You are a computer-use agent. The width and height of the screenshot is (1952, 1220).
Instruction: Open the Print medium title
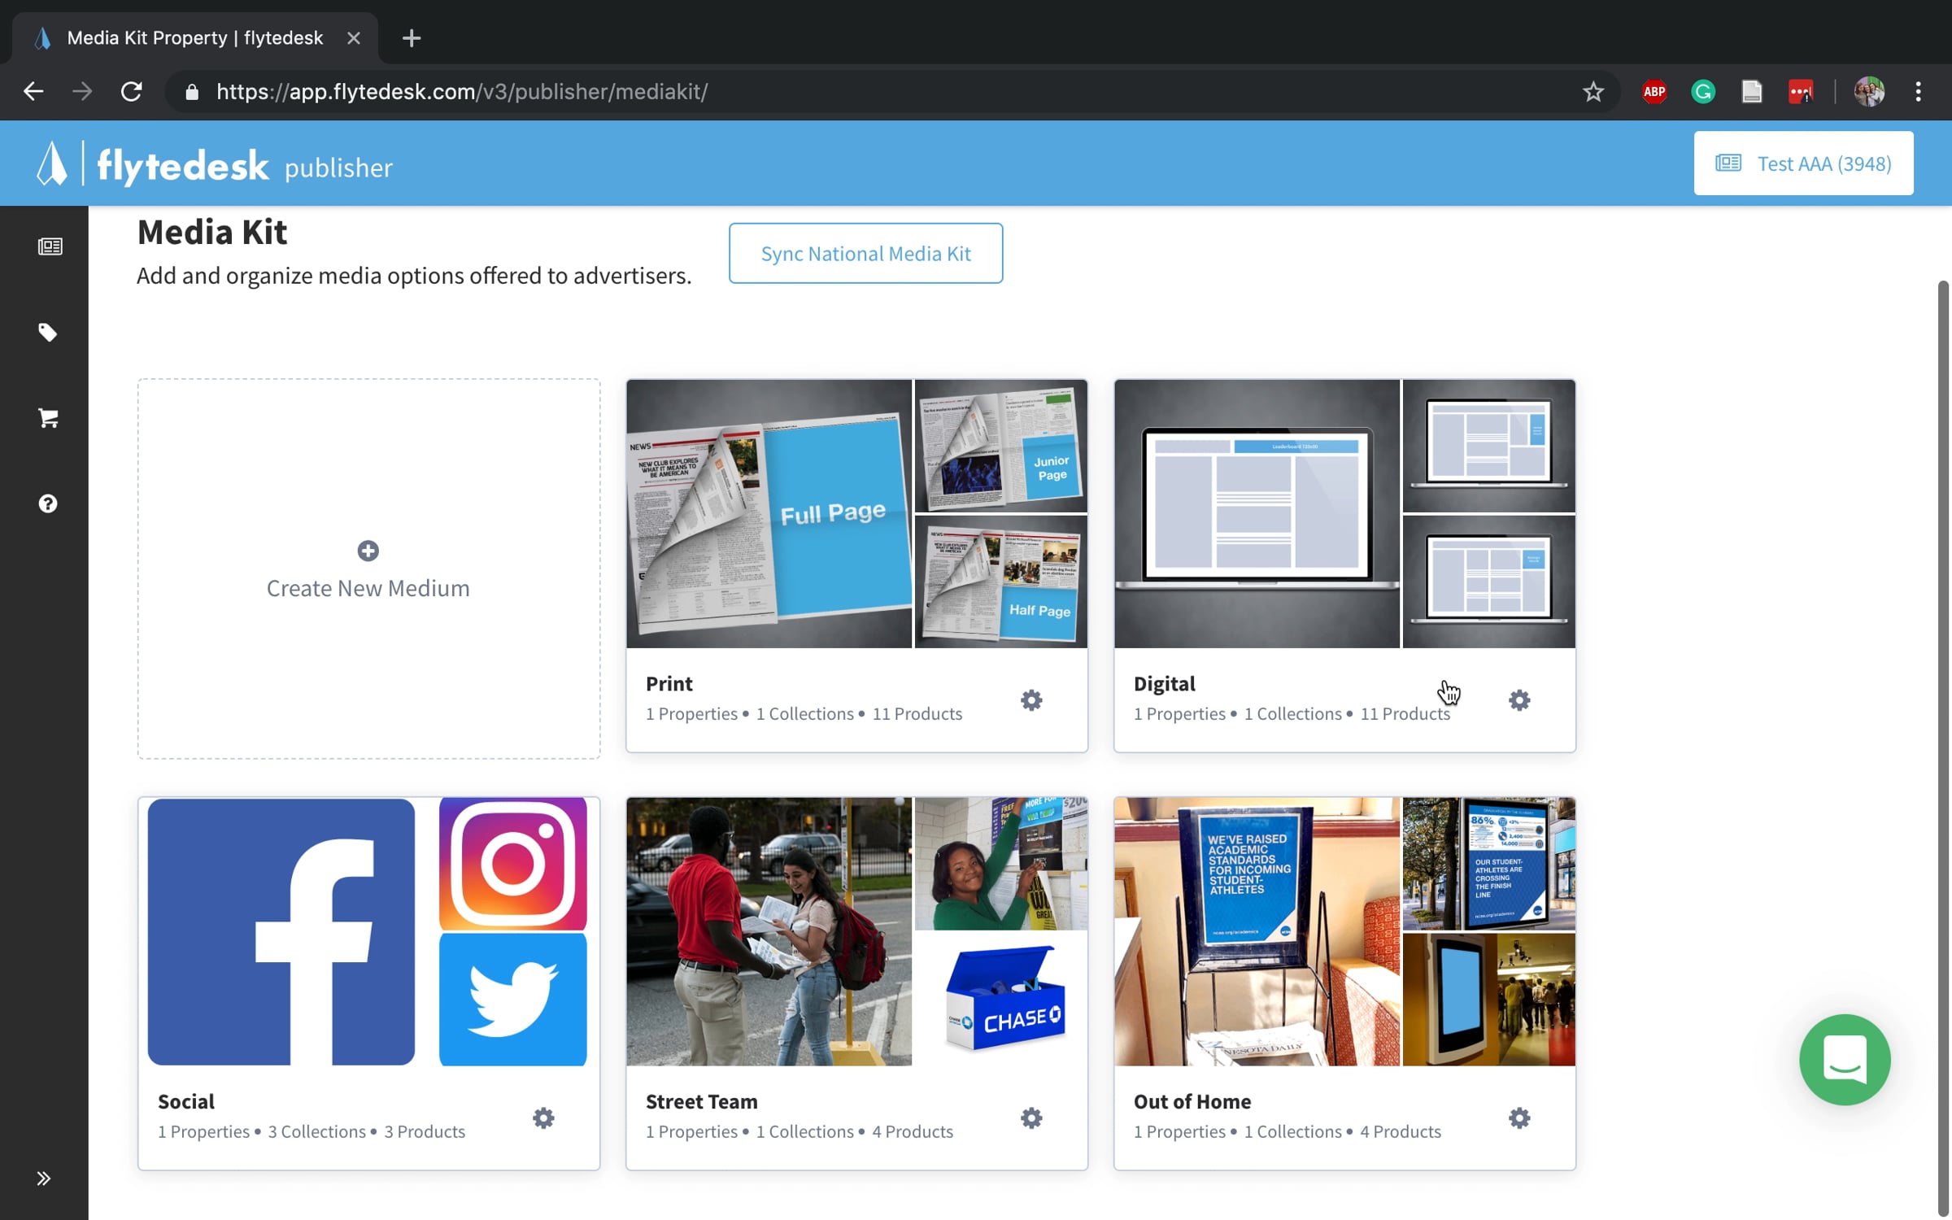[x=669, y=684]
